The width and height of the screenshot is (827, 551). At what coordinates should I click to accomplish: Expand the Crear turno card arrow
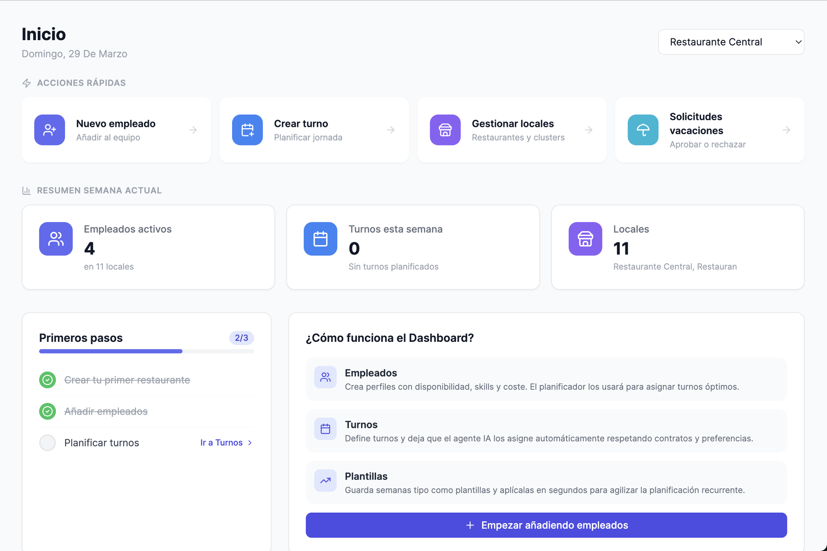click(391, 130)
